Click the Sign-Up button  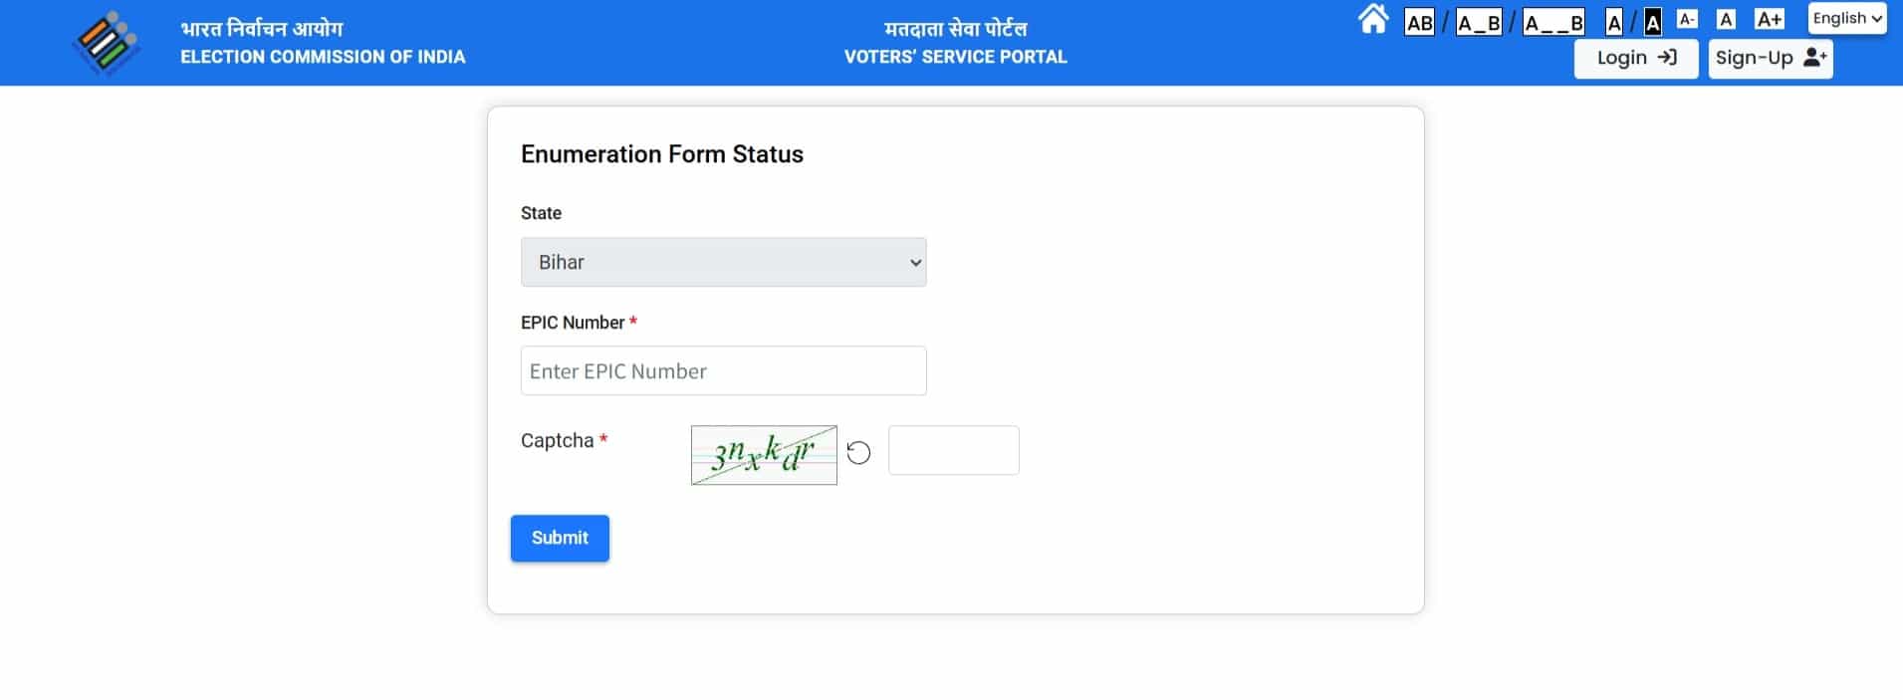pyautogui.click(x=1771, y=58)
